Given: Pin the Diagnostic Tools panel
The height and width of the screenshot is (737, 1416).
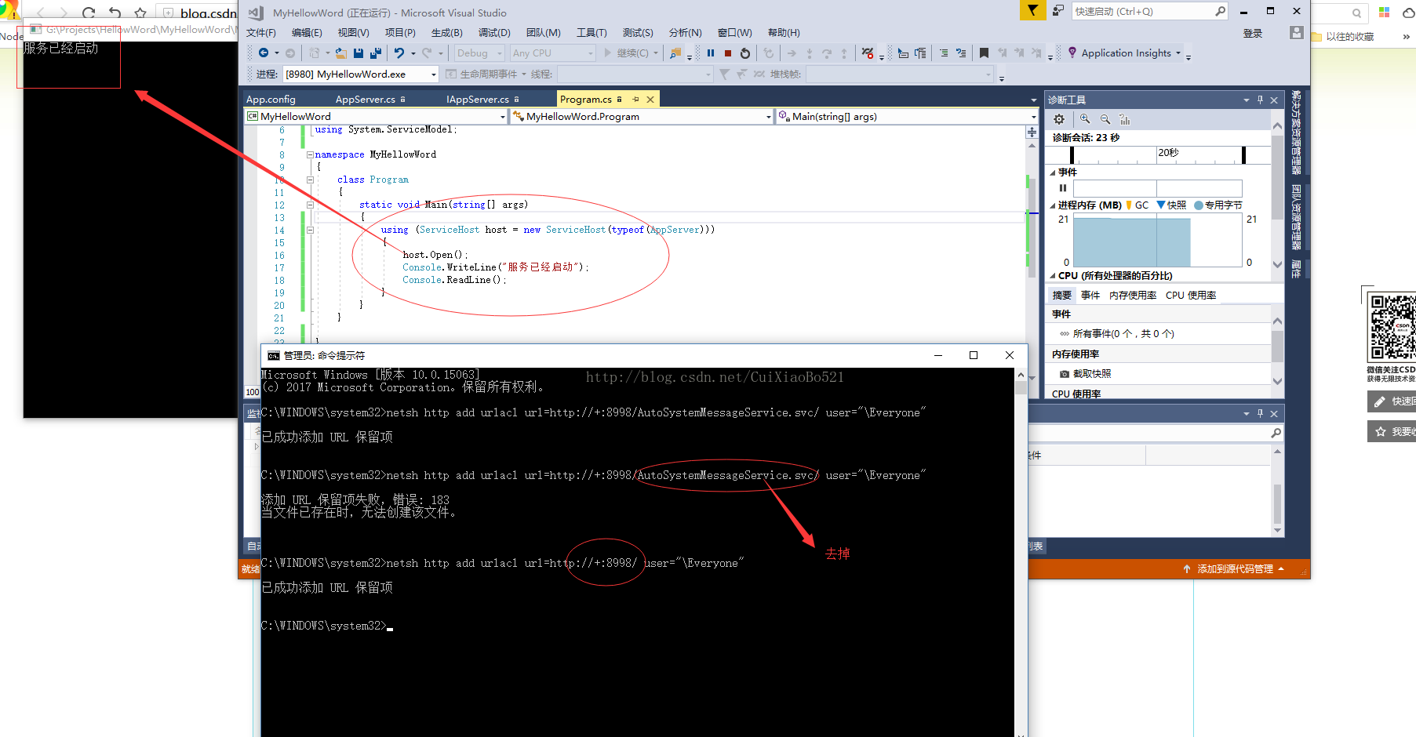Looking at the screenshot, I should (1261, 100).
